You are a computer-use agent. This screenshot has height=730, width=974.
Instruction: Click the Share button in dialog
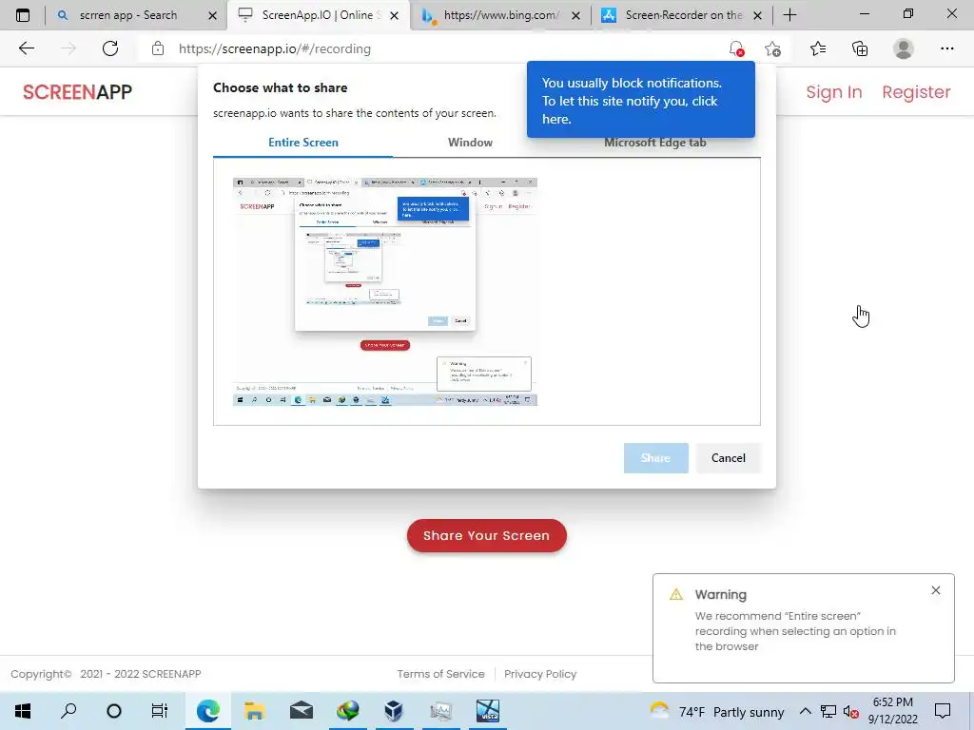(x=655, y=458)
